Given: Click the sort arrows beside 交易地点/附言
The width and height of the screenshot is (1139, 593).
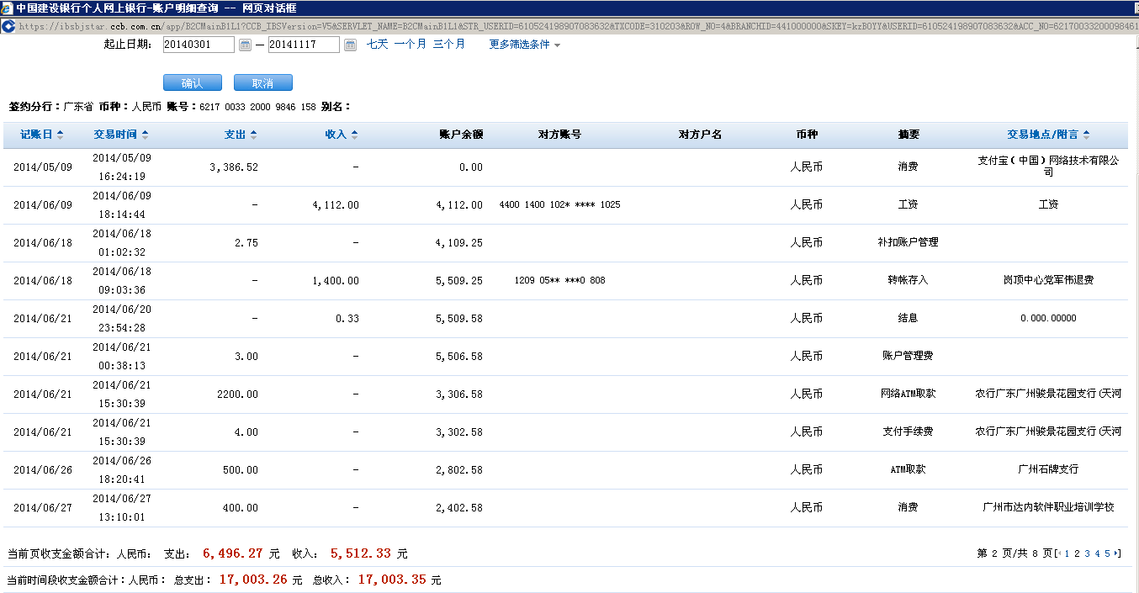Looking at the screenshot, I should (x=1087, y=135).
